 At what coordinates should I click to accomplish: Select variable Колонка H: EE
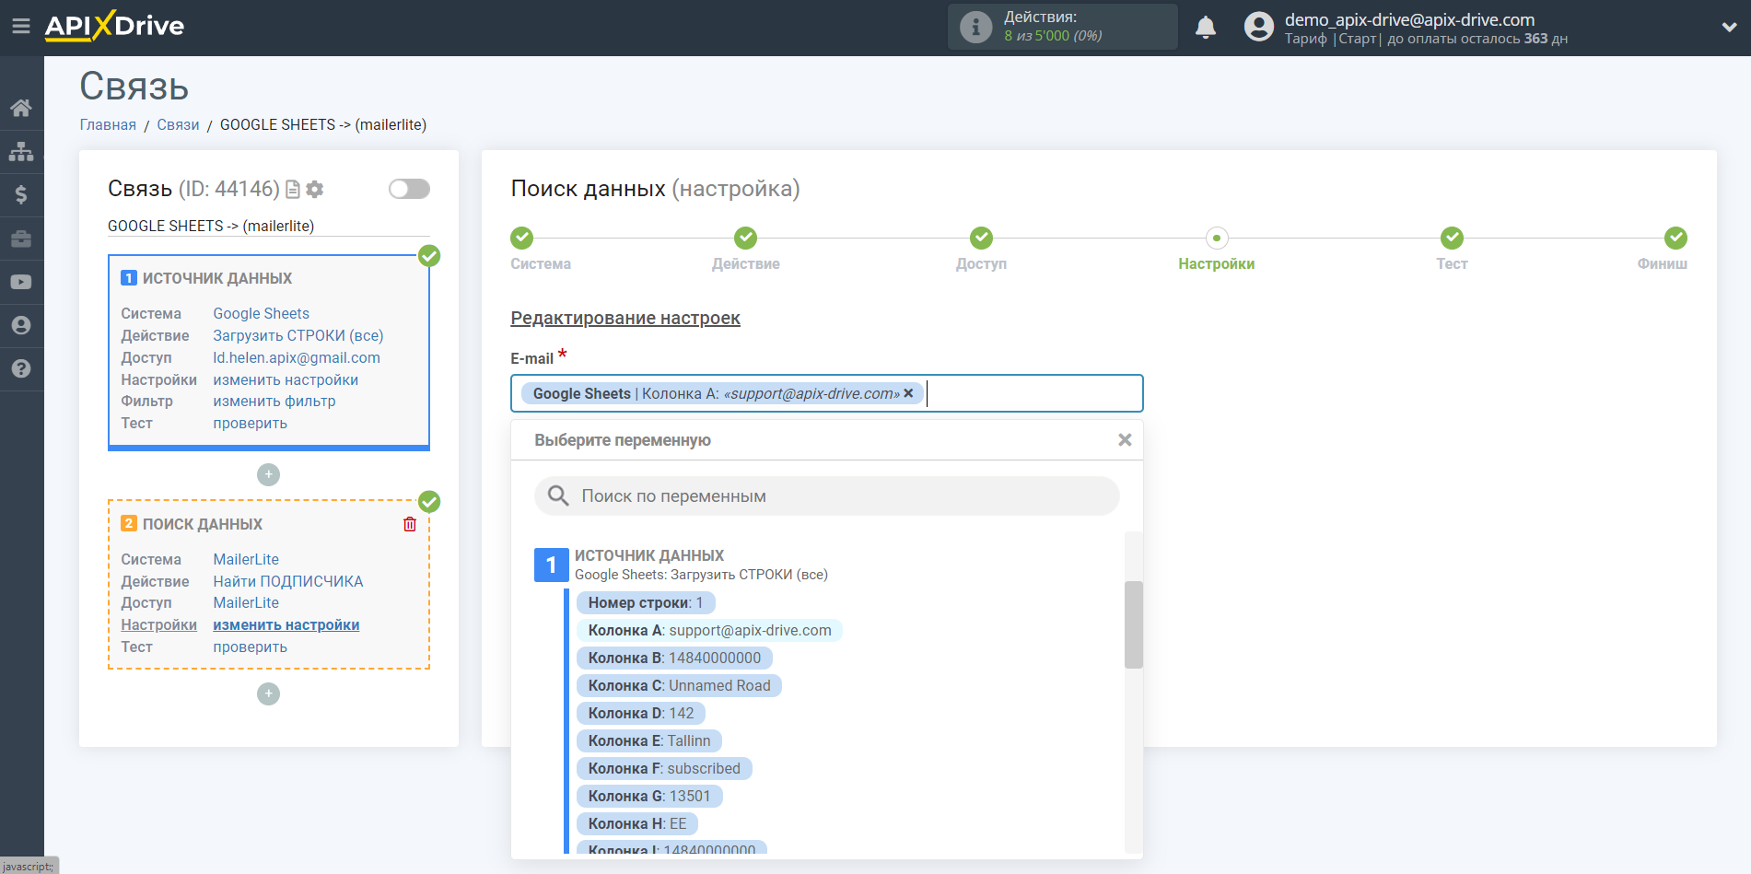click(637, 823)
